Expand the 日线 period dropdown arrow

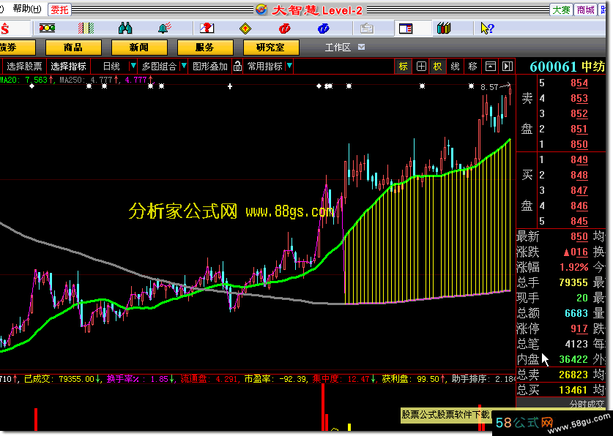coord(133,66)
